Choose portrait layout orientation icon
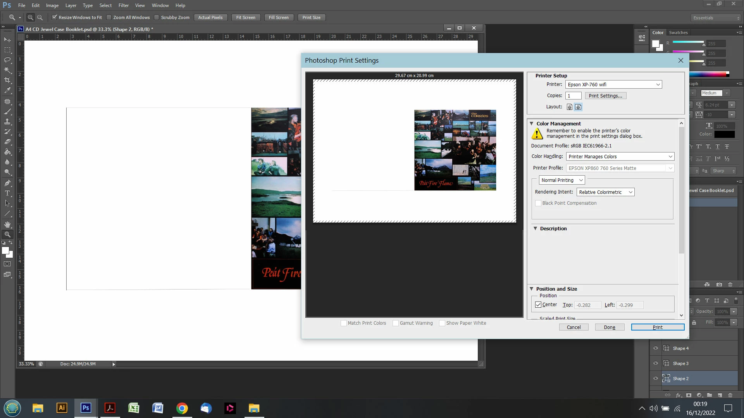The image size is (744, 418). tap(569, 107)
